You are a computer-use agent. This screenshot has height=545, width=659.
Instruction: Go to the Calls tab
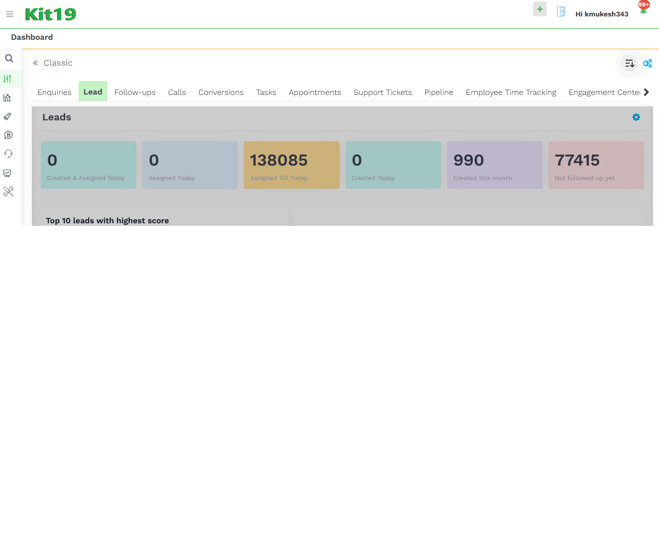coord(177,92)
